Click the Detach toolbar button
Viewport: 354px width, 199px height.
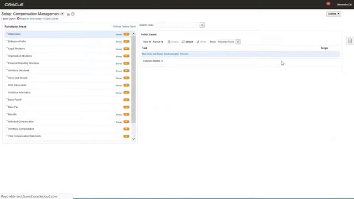click(x=188, y=42)
